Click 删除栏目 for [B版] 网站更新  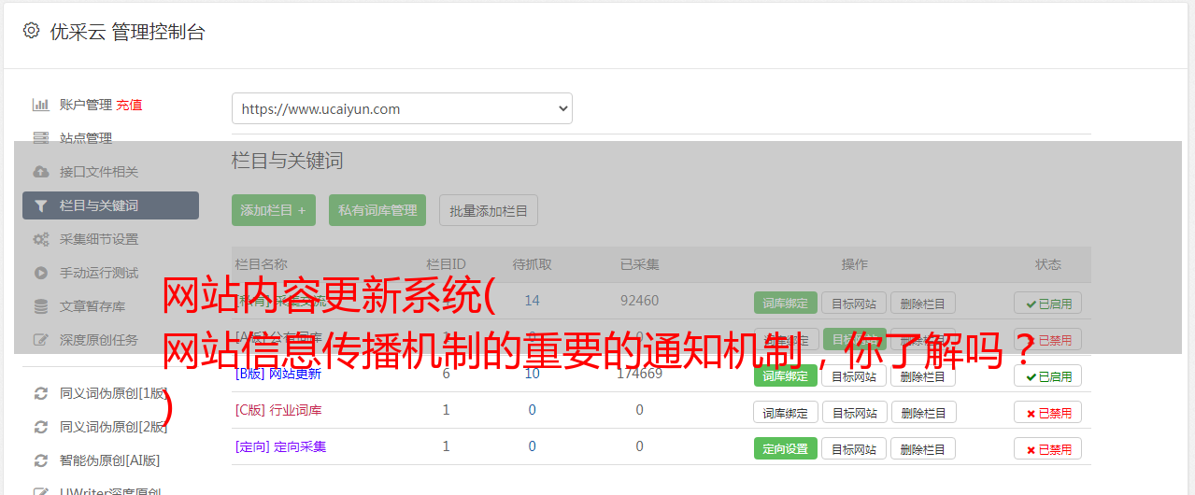[922, 375]
